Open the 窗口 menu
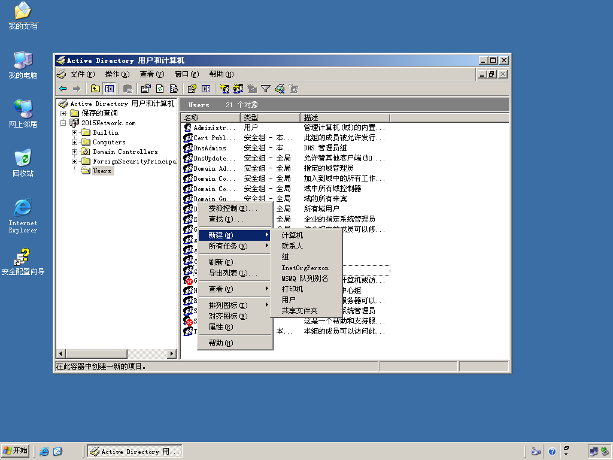The image size is (613, 460). point(187,74)
